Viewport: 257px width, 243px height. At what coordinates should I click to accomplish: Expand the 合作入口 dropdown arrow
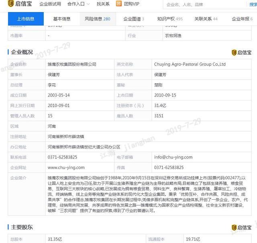[x=88, y=4]
